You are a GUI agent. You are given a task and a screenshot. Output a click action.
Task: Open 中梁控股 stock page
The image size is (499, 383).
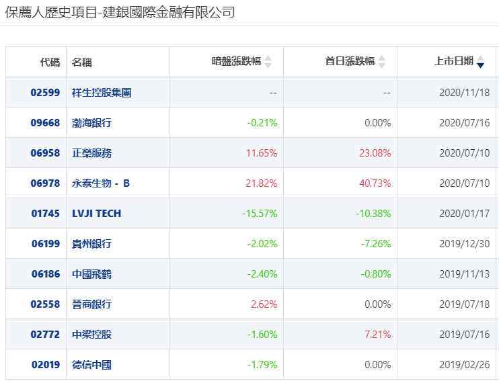(91, 335)
